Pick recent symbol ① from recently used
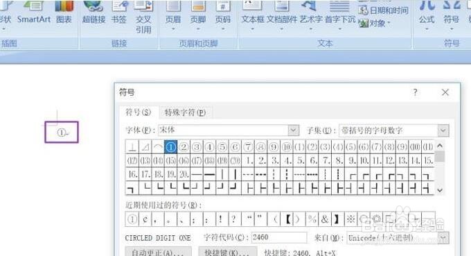The width and height of the screenshot is (471, 256). (132, 219)
